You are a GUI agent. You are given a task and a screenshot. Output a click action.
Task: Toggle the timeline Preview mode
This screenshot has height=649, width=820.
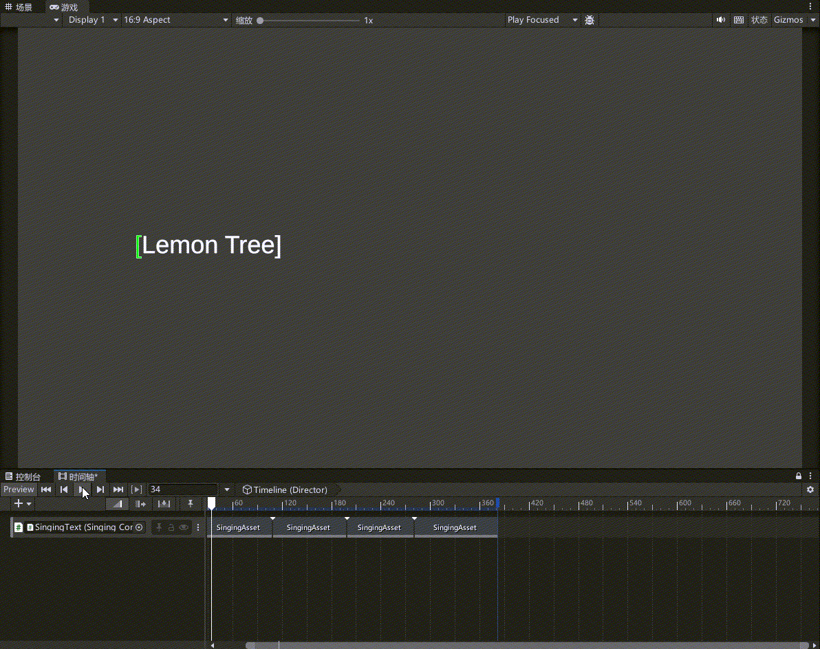(x=19, y=489)
